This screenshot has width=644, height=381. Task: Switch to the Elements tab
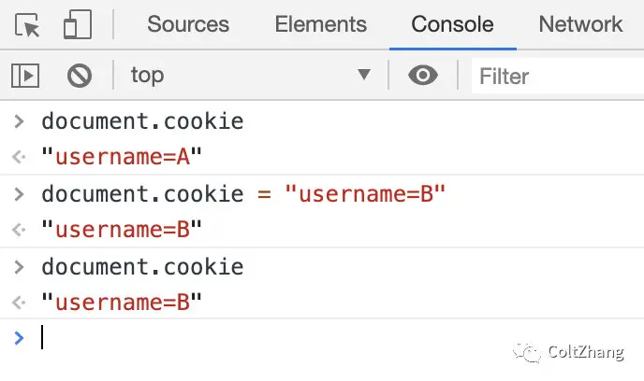point(320,25)
